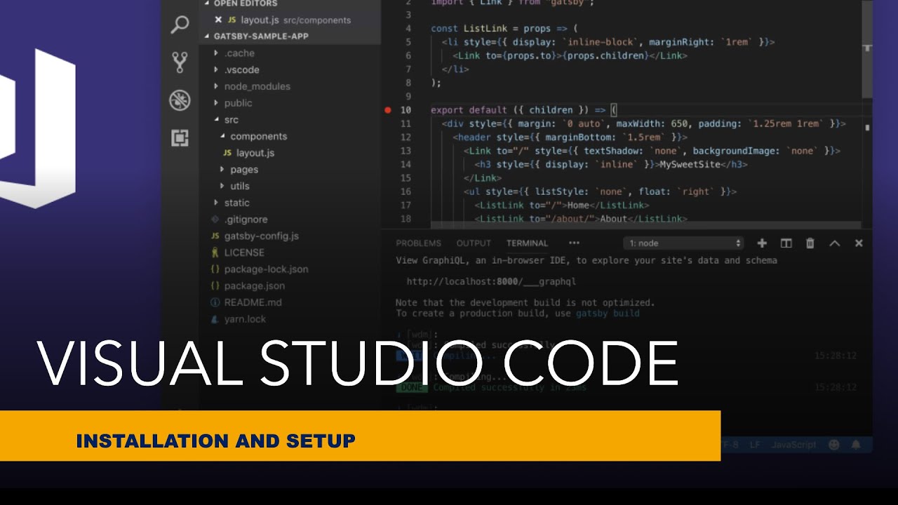Select the Terminal tab
This screenshot has width=898, height=505.
[x=527, y=243]
